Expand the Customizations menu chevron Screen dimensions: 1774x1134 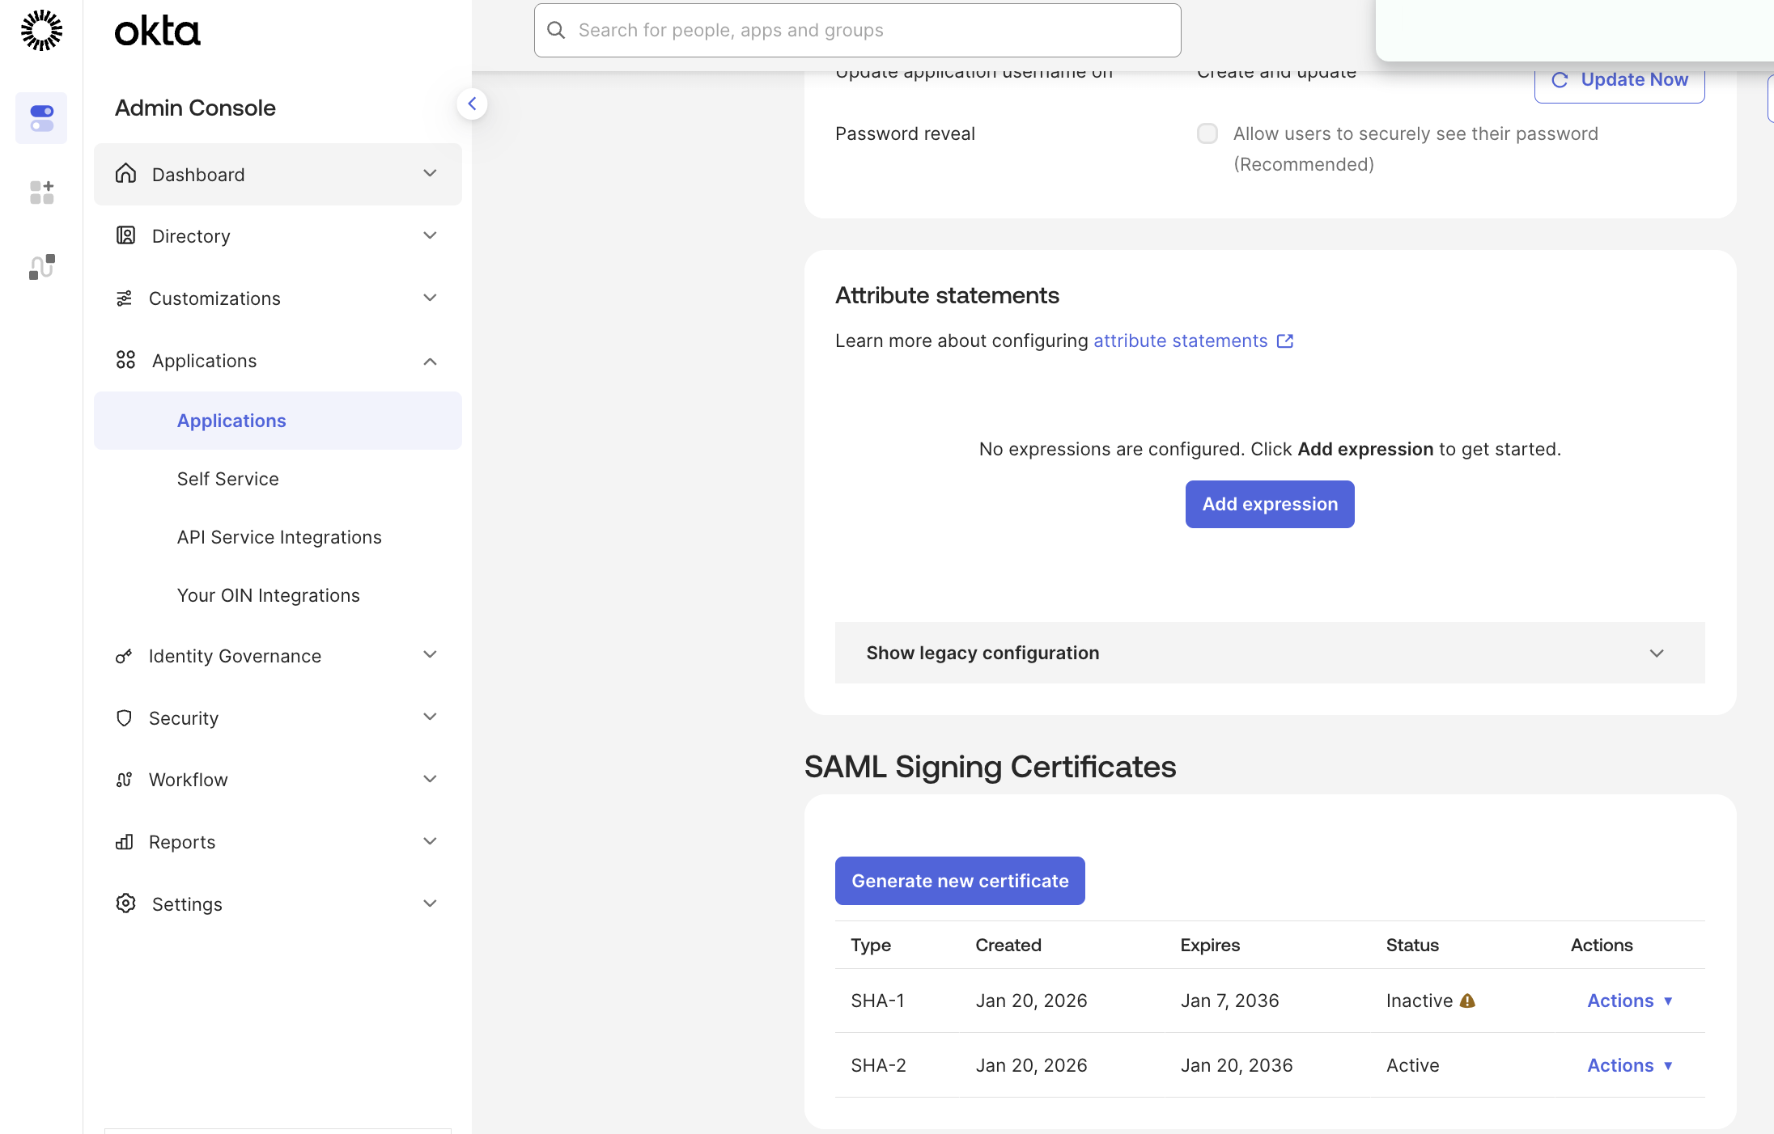point(430,298)
